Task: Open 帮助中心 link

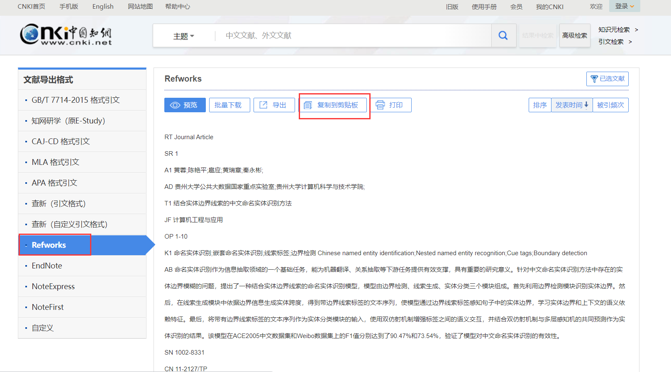Action: (x=178, y=7)
